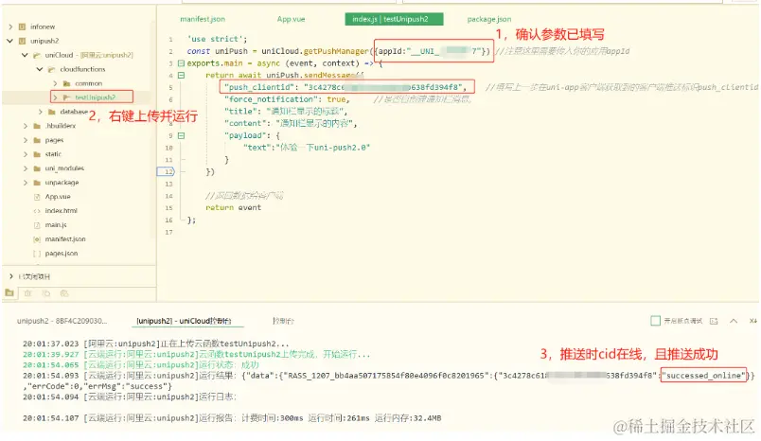Click the common folder icon
Viewport: 761px width, 441px height.
(66, 83)
